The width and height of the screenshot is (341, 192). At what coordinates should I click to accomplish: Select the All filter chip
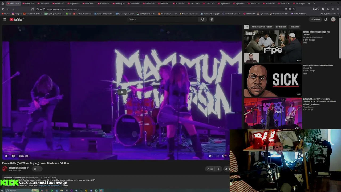point(247,27)
